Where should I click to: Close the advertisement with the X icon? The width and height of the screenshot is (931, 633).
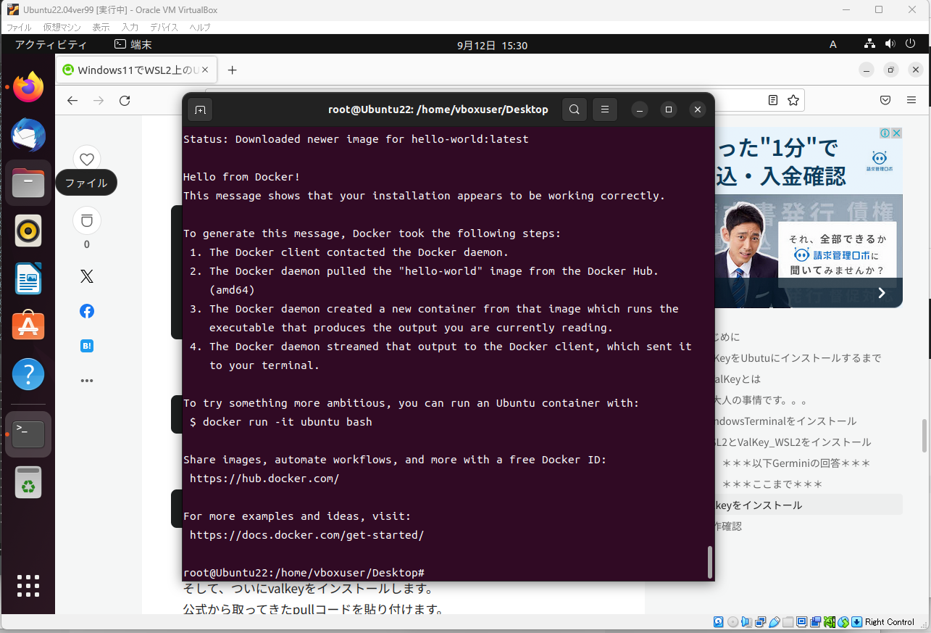896,133
